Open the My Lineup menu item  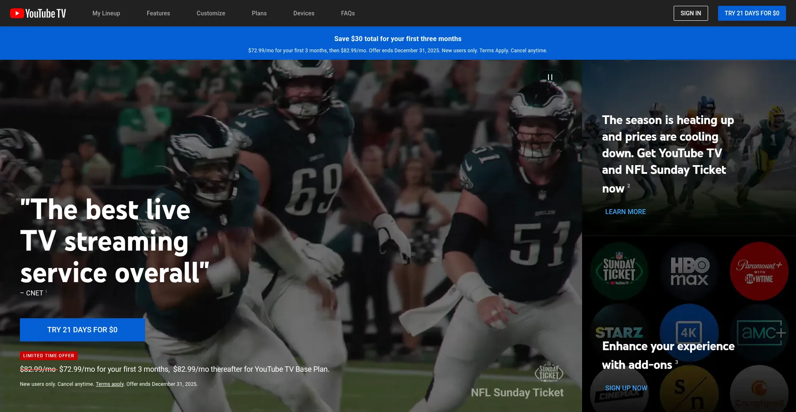[106, 13]
